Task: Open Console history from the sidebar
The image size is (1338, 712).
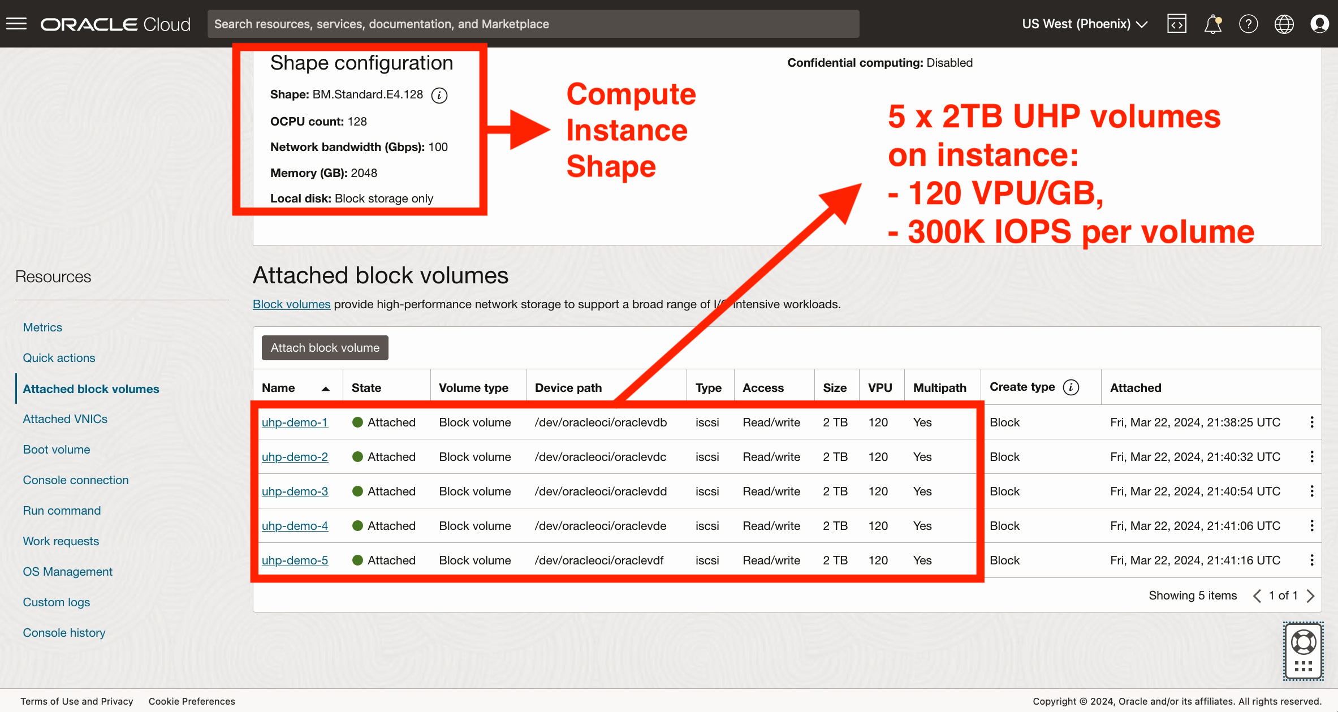Action: tap(64, 632)
